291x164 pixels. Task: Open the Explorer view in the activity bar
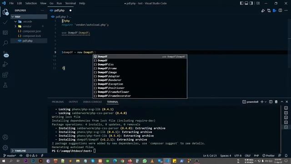(5, 12)
